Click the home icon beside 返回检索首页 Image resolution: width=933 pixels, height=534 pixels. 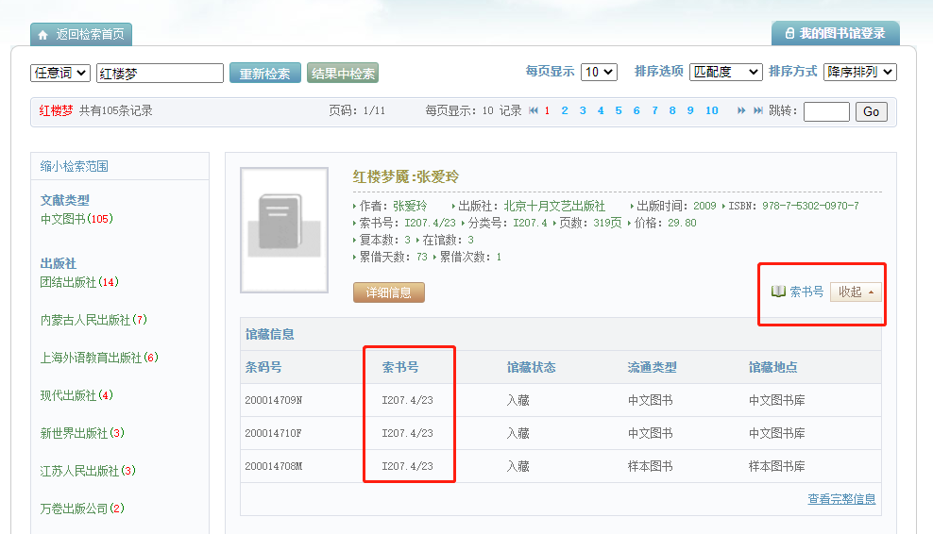point(42,35)
